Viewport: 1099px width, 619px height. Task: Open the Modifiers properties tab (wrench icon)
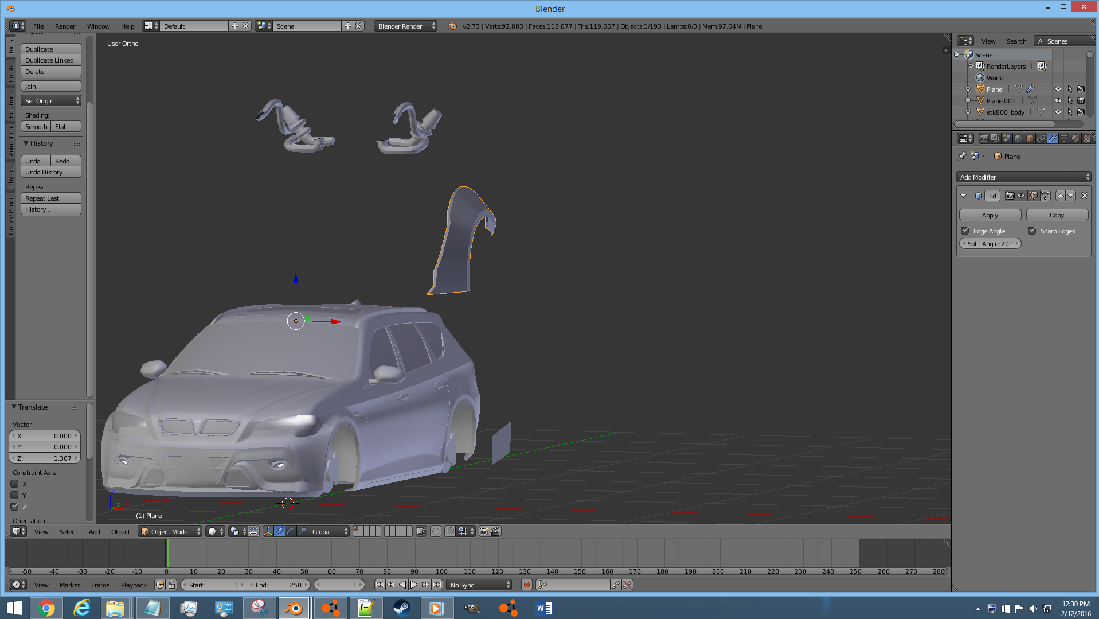pyautogui.click(x=1053, y=138)
